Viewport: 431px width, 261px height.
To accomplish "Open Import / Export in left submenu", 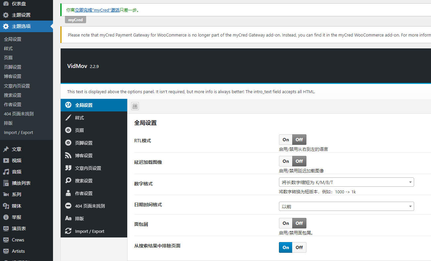I will coord(19,132).
